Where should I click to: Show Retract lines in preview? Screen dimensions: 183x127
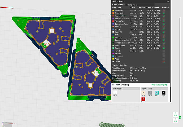coord(164,53)
